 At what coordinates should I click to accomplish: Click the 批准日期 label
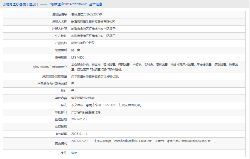(x=61, y=119)
